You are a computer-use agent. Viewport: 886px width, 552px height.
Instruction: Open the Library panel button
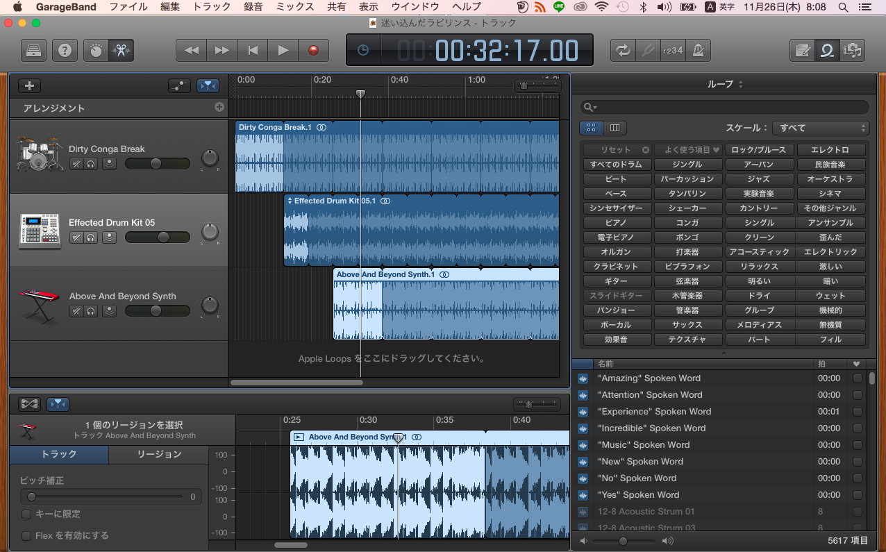click(33, 50)
